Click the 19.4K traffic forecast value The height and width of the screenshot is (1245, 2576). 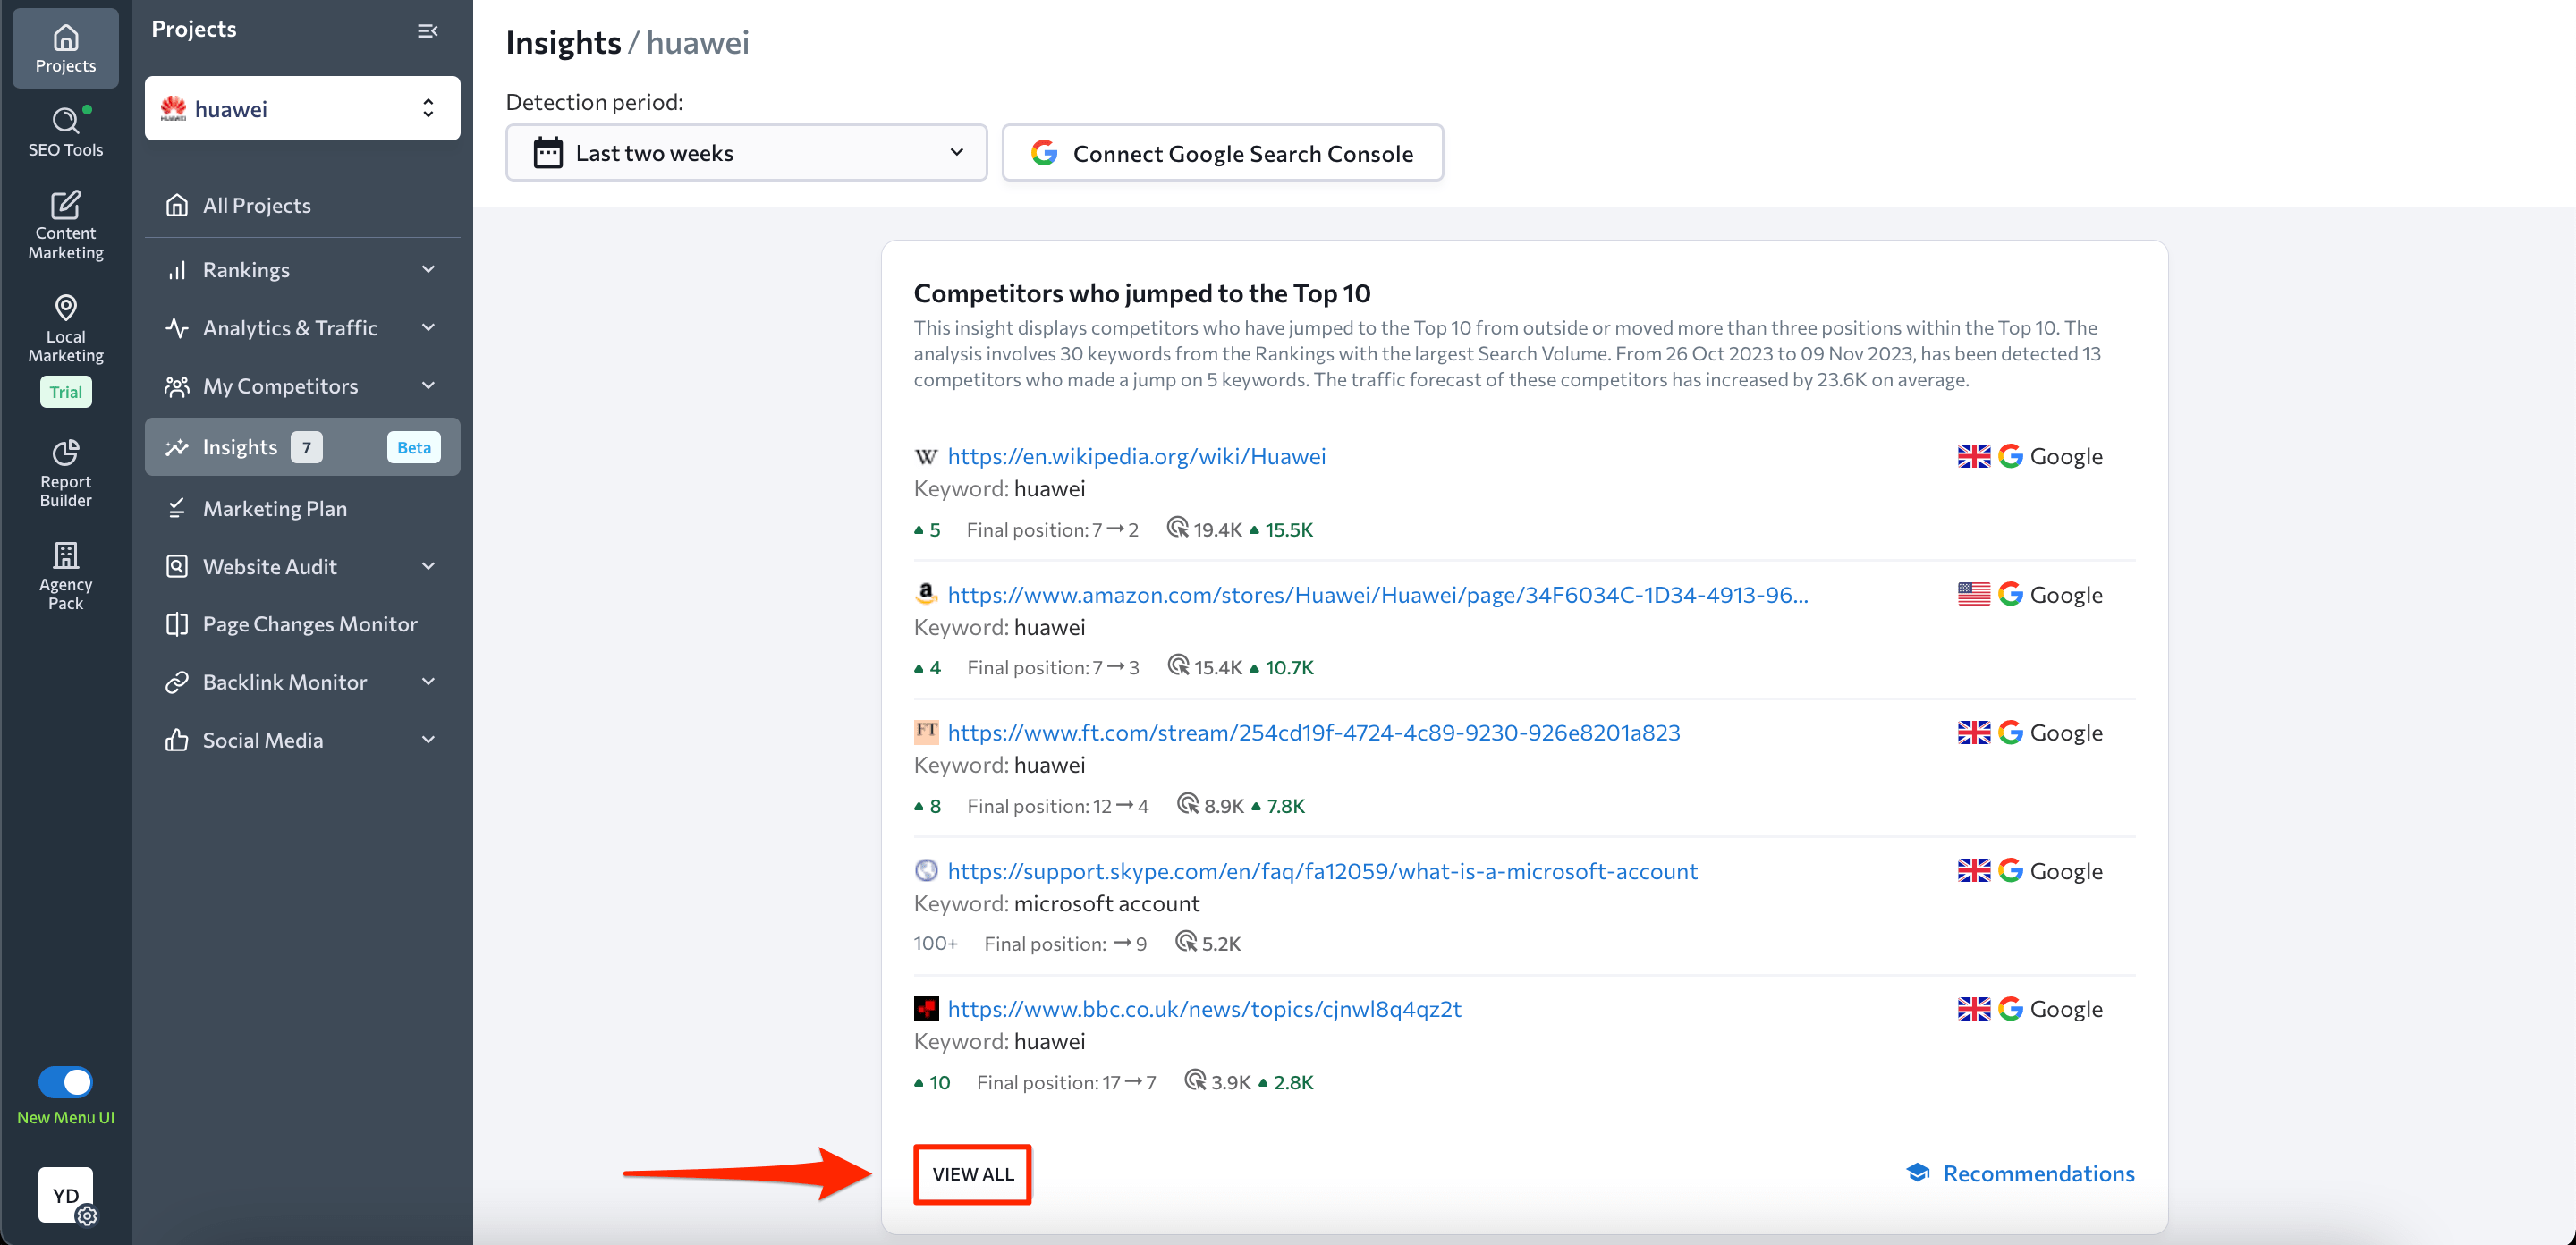click(1217, 530)
